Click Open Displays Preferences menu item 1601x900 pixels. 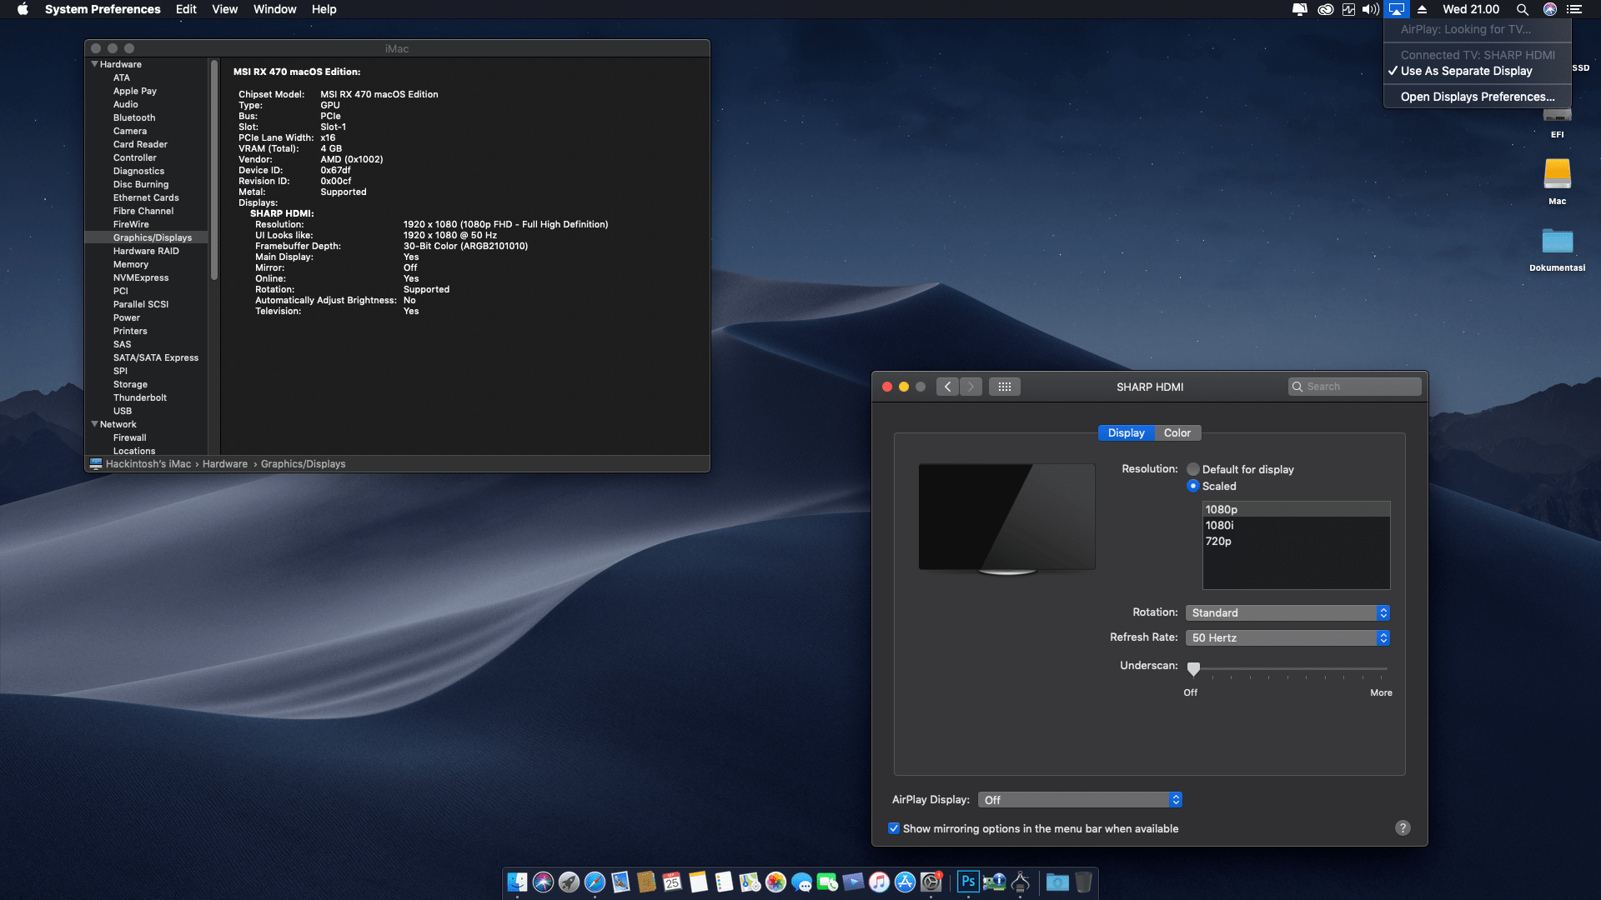[1477, 97]
